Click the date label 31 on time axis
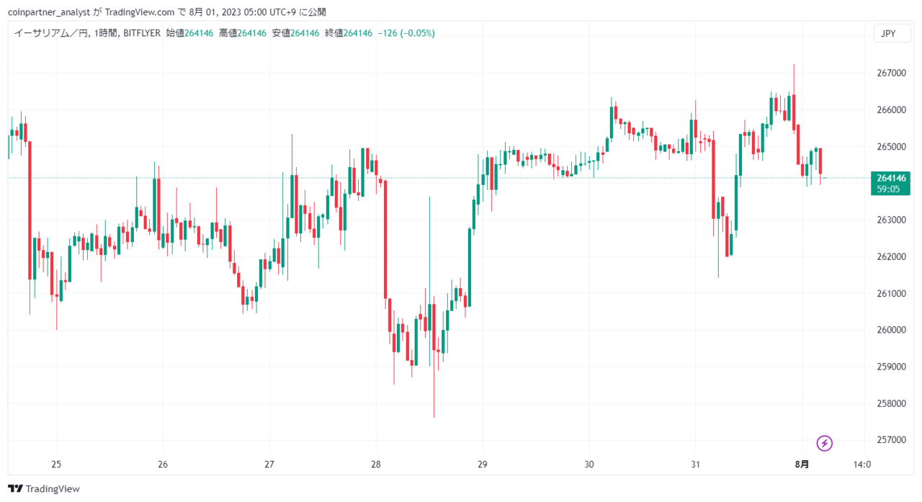This screenshot has width=922, height=502. point(695,464)
